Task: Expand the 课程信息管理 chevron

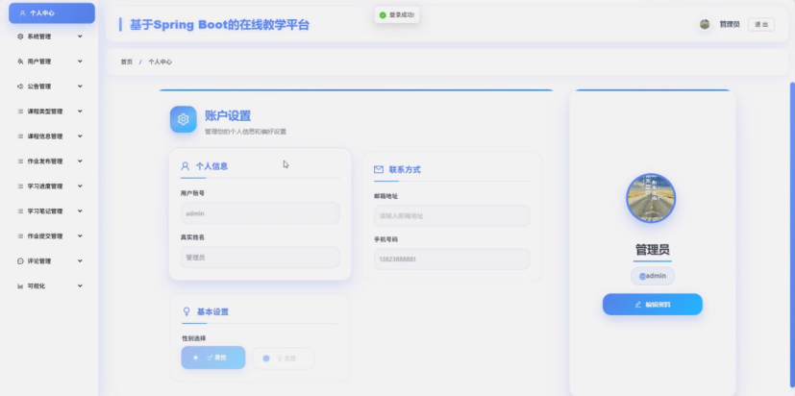Action: pyautogui.click(x=80, y=136)
